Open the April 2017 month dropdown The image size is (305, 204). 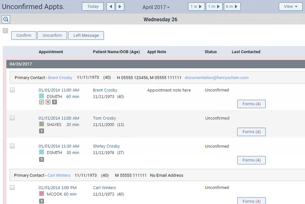(x=156, y=7)
